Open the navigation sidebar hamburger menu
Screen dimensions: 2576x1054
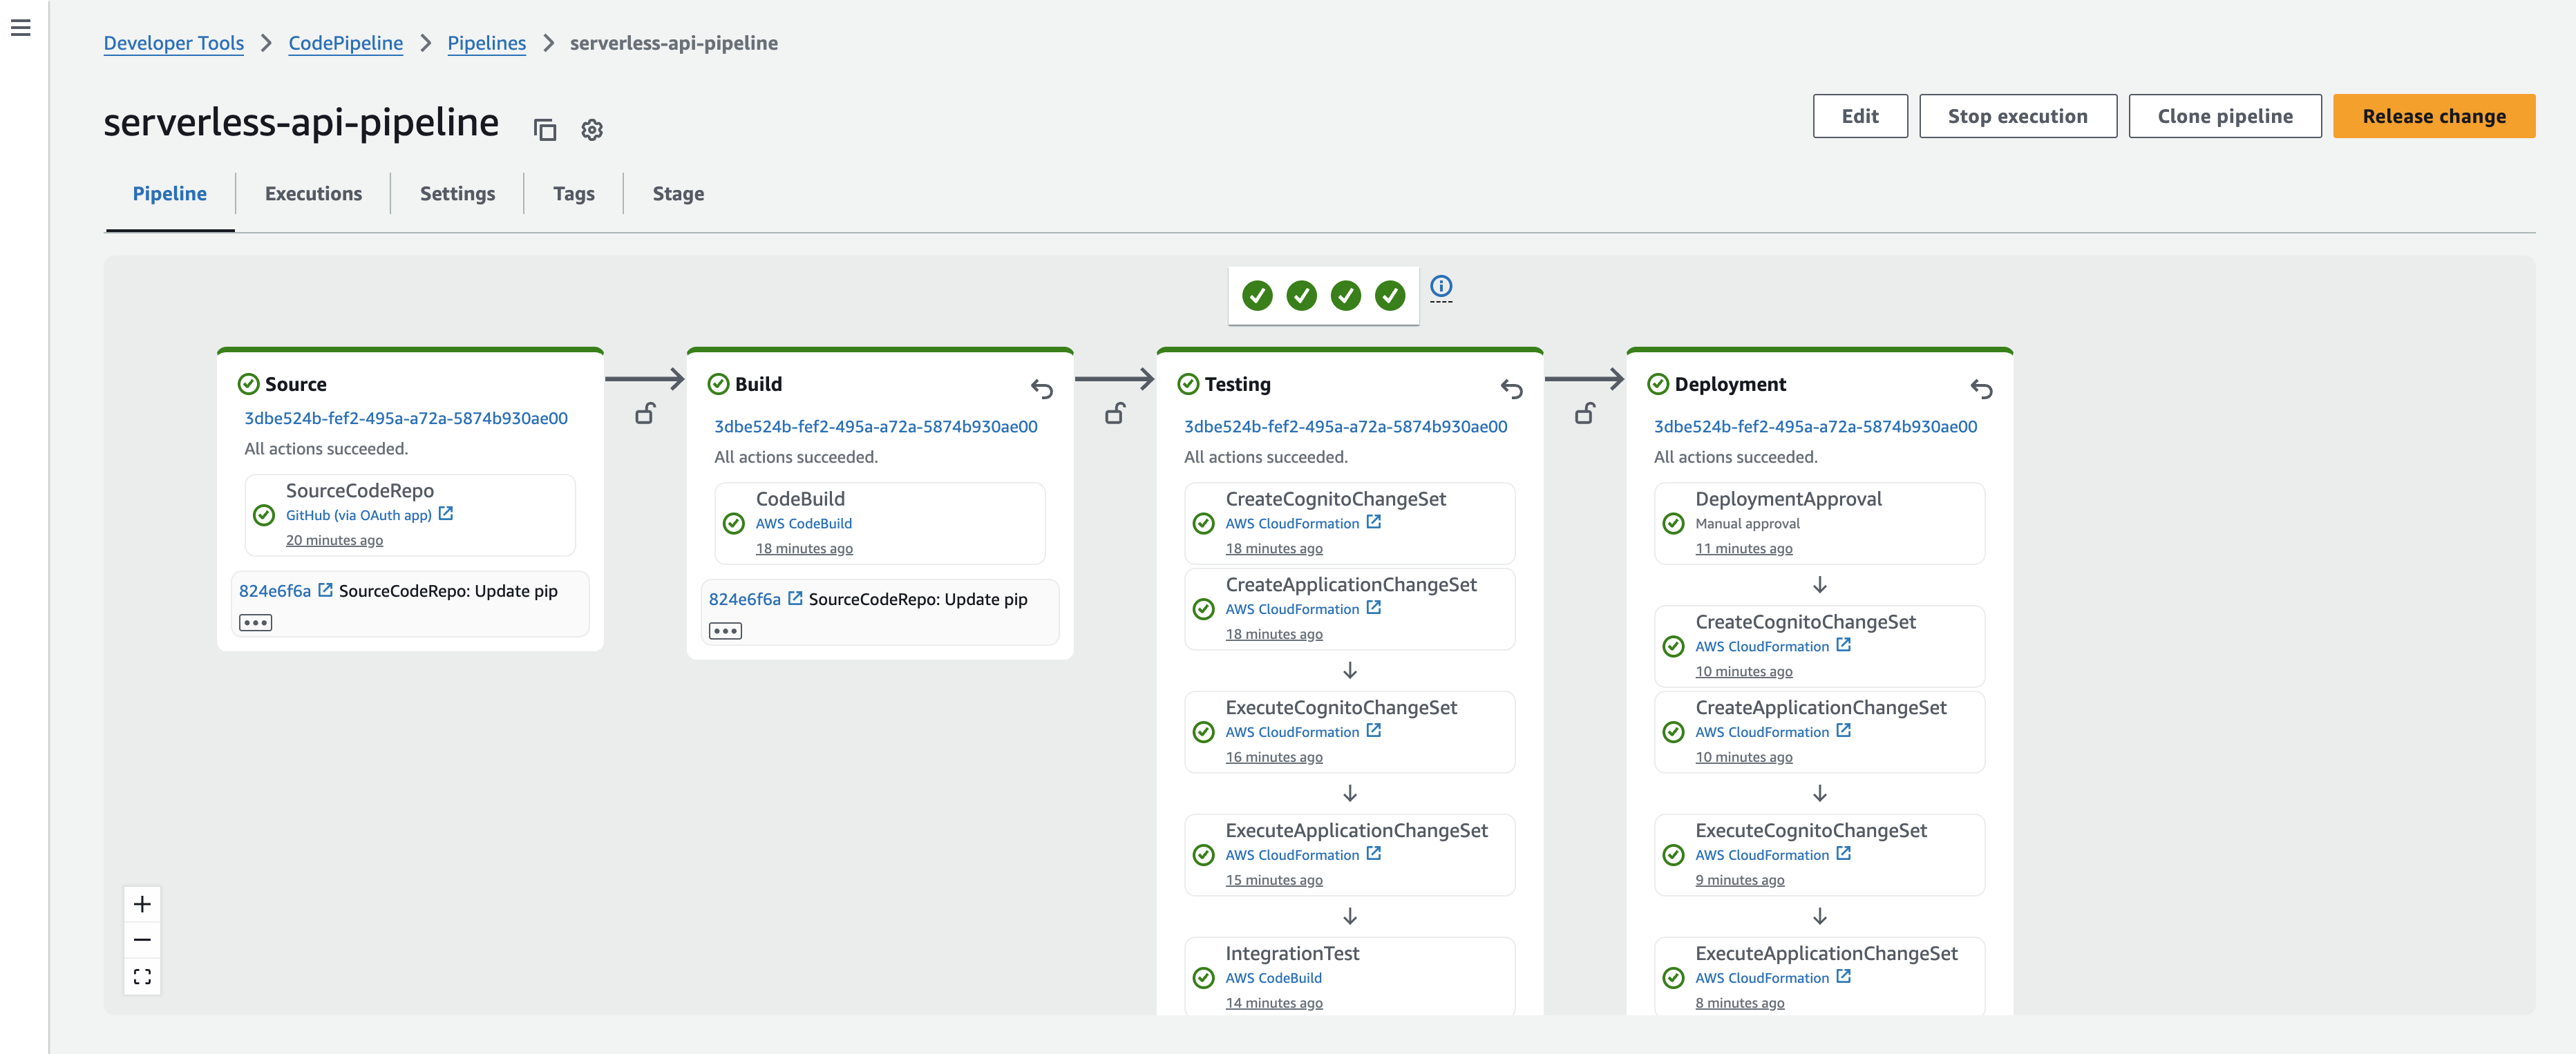(x=22, y=29)
